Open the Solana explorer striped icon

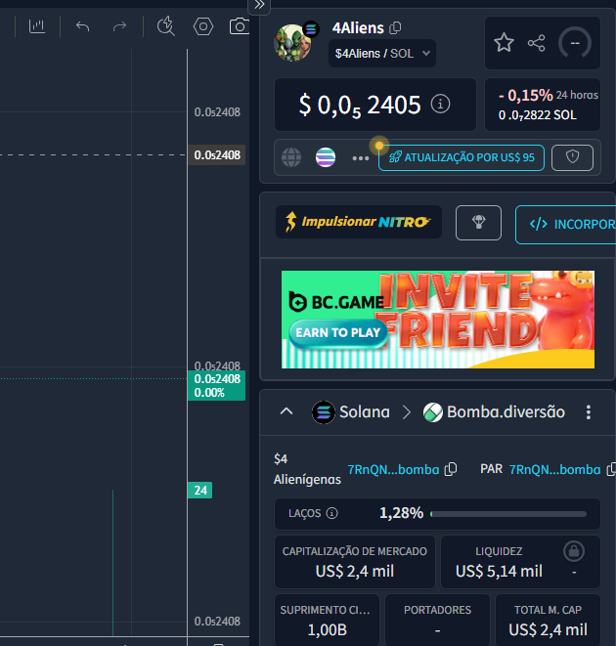click(x=326, y=157)
